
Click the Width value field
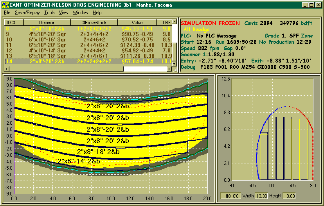[x=261, y=195]
